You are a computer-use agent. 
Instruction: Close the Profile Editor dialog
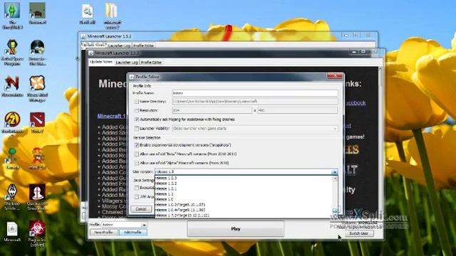point(335,76)
